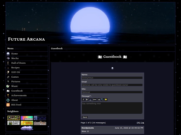Click the Mecha menu icon

click(x=8, y=58)
